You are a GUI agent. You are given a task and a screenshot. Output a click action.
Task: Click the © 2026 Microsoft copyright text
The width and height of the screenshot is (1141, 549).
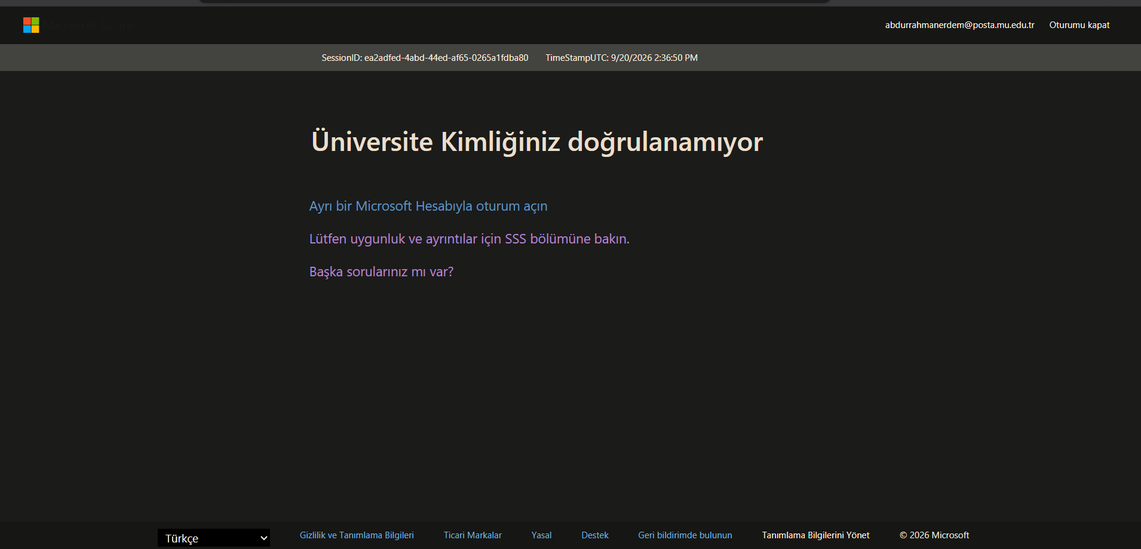(934, 535)
